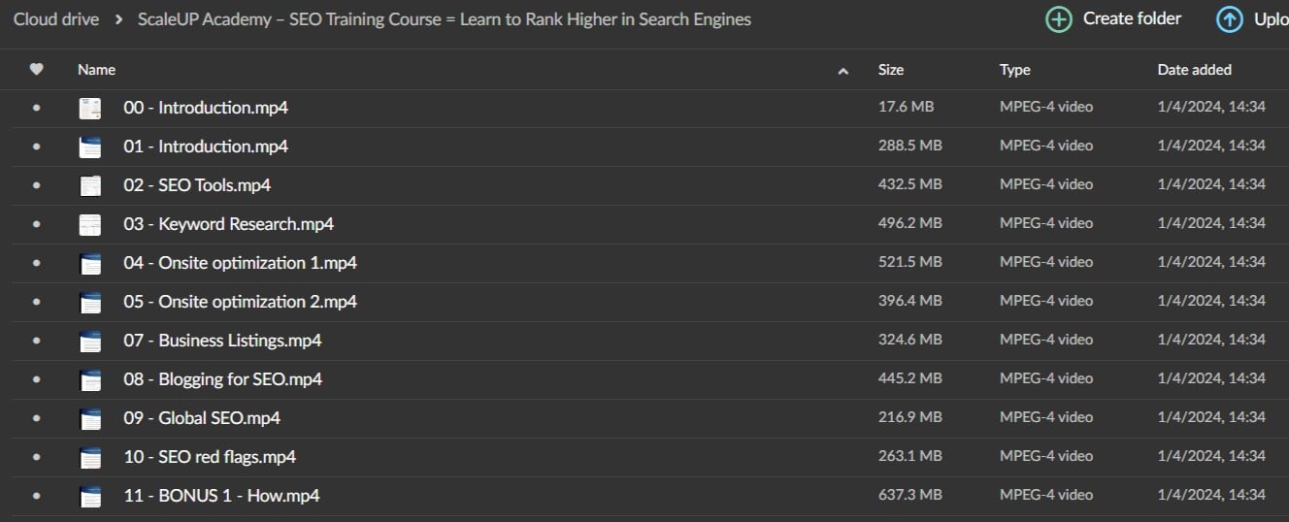The height and width of the screenshot is (522, 1289).
Task: Open the ScaleUP Academy folder breadcrumb
Action: pyautogui.click(x=444, y=19)
